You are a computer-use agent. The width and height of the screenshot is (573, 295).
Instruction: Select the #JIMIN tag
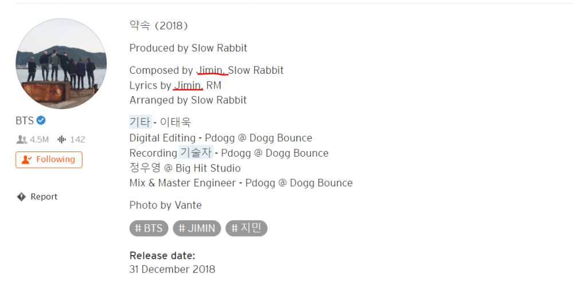pyautogui.click(x=197, y=228)
